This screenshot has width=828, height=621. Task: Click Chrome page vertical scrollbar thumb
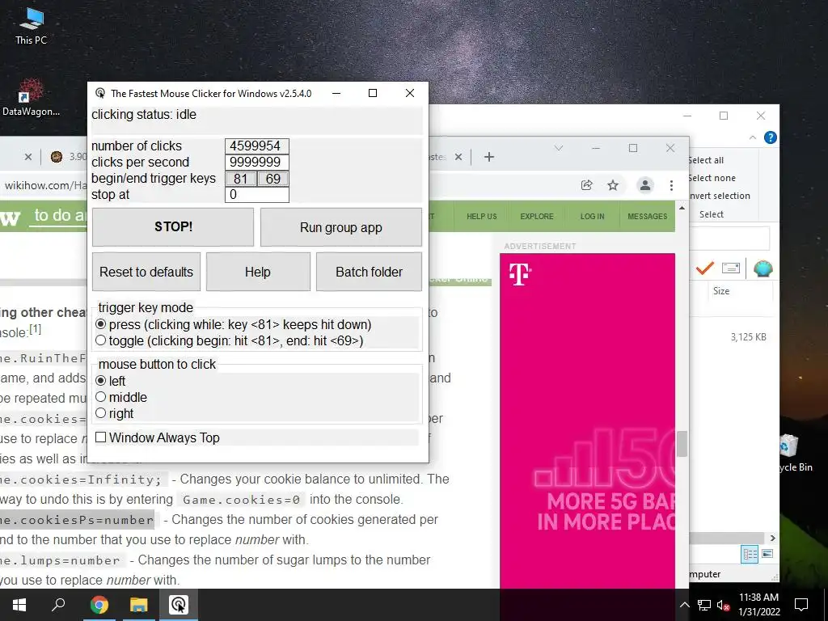682,444
